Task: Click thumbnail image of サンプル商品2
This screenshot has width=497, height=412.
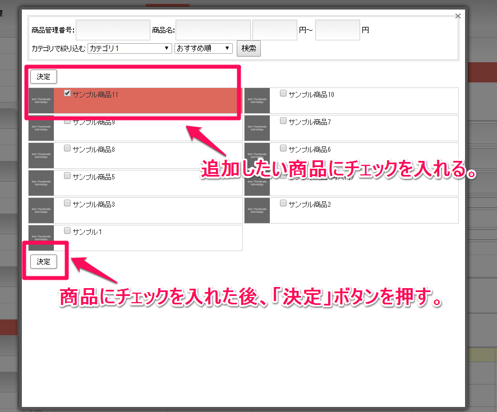Action: [x=257, y=211]
